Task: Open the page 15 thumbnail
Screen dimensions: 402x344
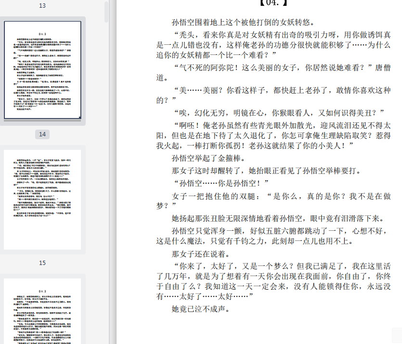Action: pyautogui.click(x=42, y=199)
